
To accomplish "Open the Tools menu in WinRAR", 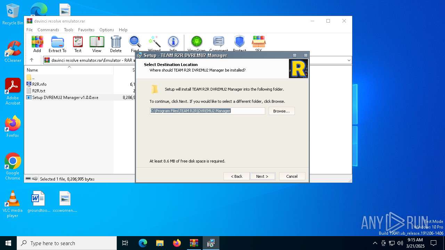I will coord(68,30).
